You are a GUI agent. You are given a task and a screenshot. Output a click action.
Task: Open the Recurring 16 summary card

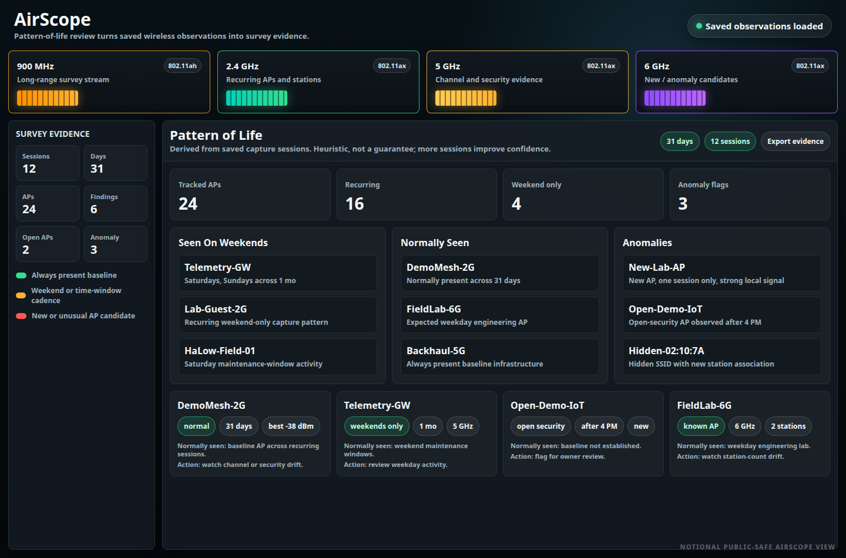(x=417, y=194)
